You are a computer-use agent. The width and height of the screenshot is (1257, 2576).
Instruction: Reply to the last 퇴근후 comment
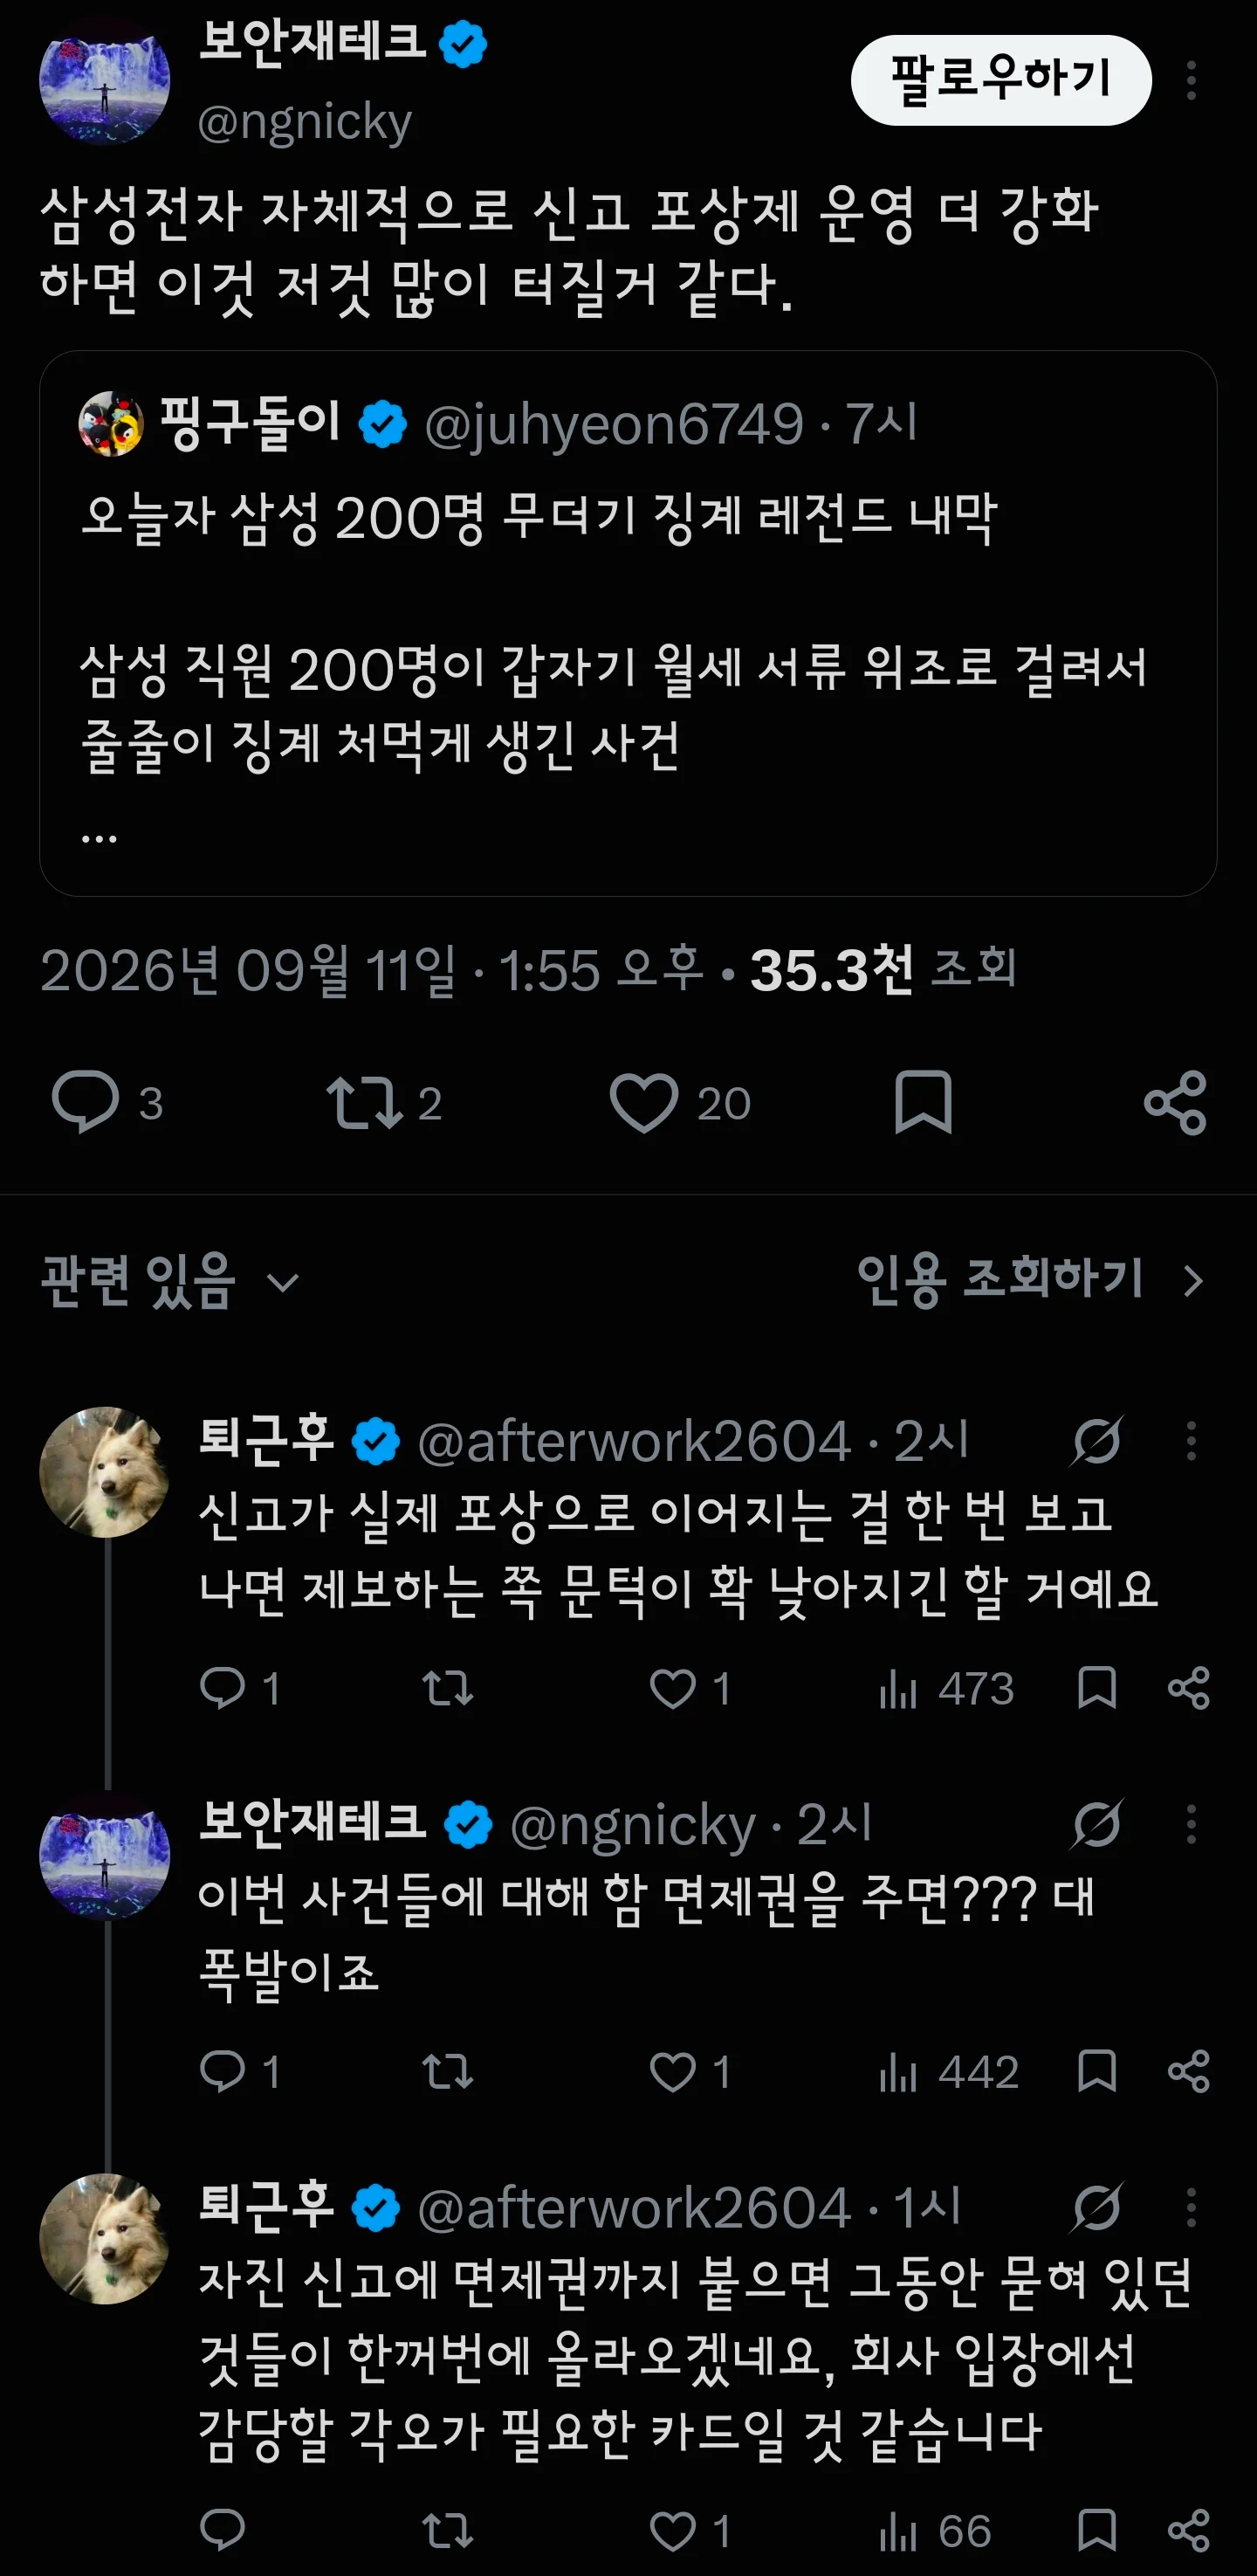[222, 2530]
